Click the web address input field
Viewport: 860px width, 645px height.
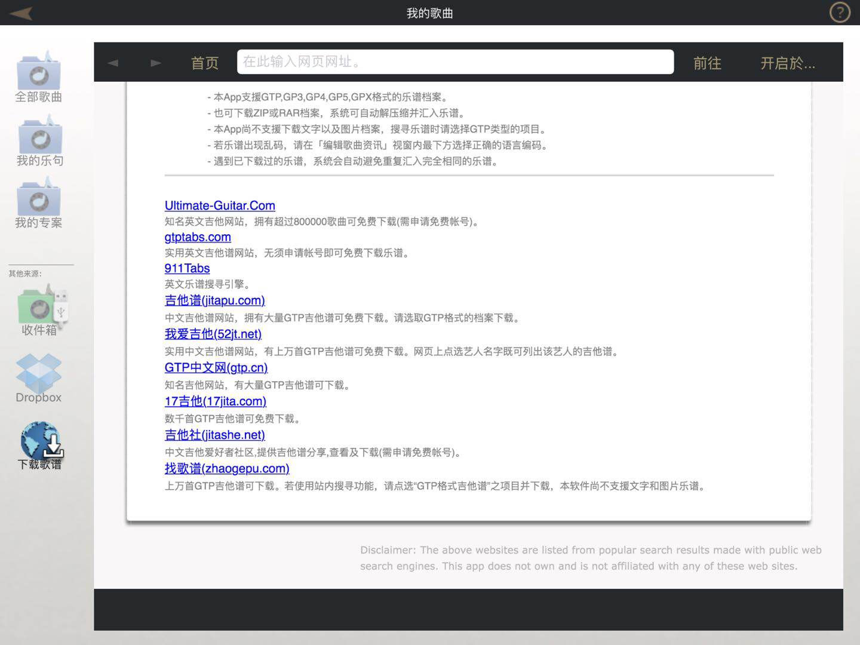[x=456, y=62]
